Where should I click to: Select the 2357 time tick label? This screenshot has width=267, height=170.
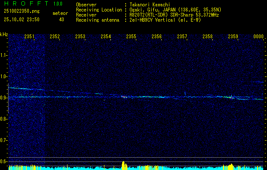click(x=182, y=37)
